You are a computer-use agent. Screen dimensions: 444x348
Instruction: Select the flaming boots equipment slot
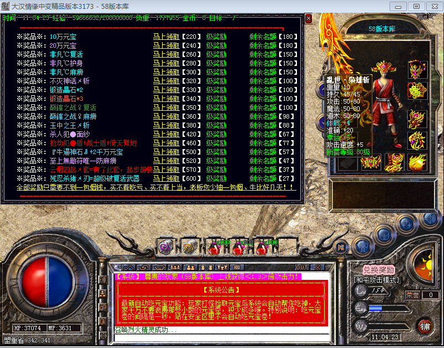click(x=394, y=162)
